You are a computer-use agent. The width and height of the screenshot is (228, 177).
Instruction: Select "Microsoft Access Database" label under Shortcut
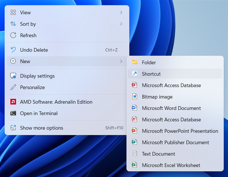(x=171, y=85)
